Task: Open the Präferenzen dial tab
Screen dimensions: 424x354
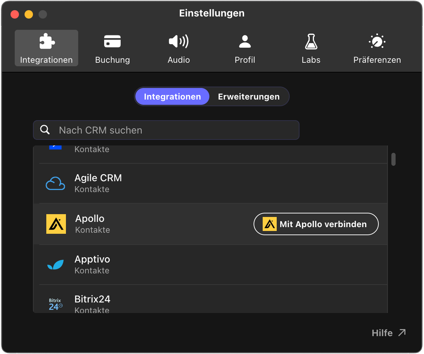Action: pyautogui.click(x=377, y=48)
